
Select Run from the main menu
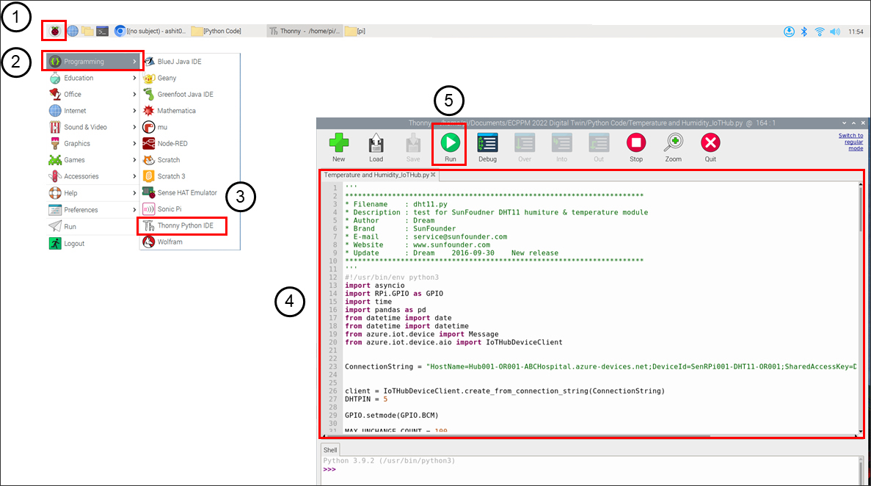(92, 226)
